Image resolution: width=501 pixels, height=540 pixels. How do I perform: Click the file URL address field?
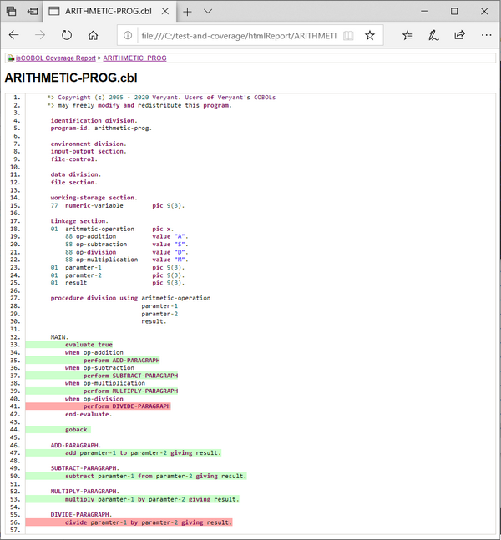coord(238,36)
